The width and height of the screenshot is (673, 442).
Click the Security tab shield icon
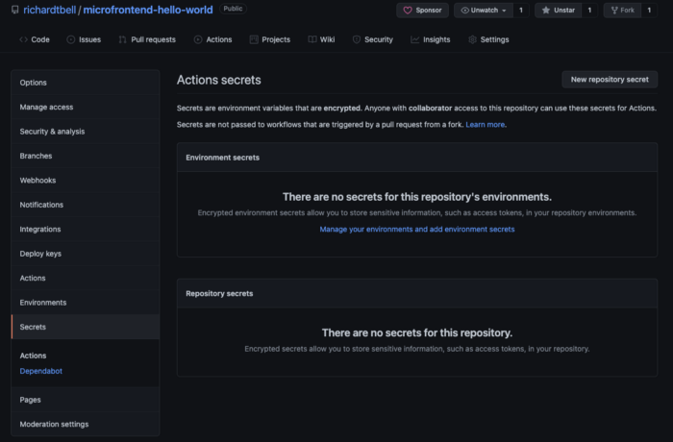click(x=357, y=39)
